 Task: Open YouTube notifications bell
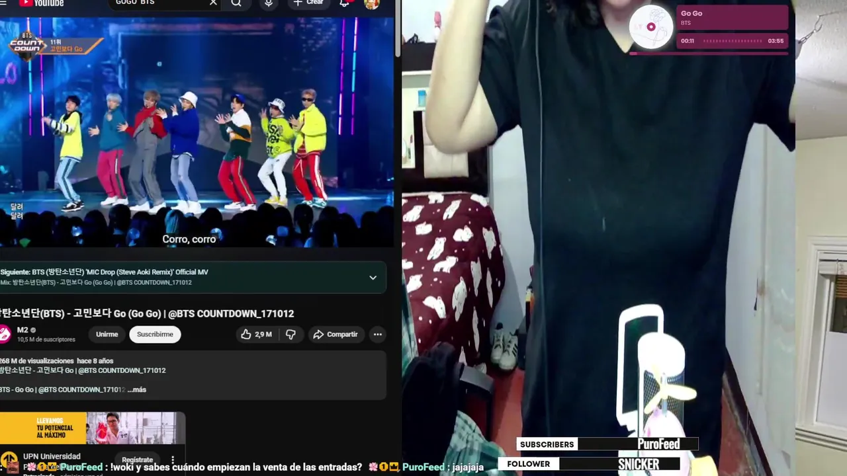[345, 3]
